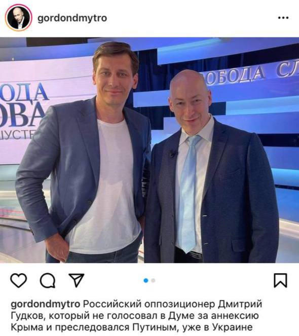Open the three-dot more options menu
The image size is (299, 336).
[x=283, y=18]
